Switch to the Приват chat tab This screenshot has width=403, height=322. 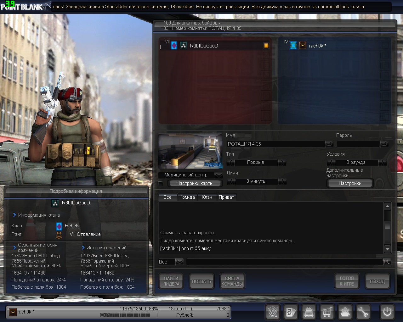(226, 197)
